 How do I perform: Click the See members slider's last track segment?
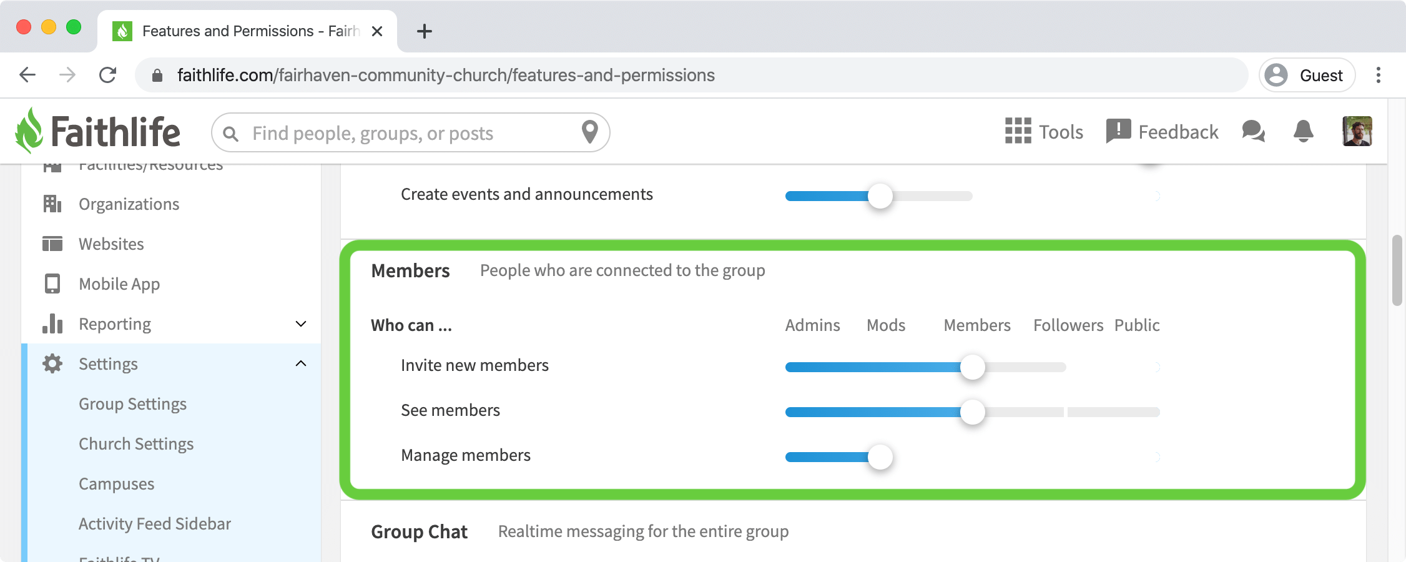click(1114, 412)
